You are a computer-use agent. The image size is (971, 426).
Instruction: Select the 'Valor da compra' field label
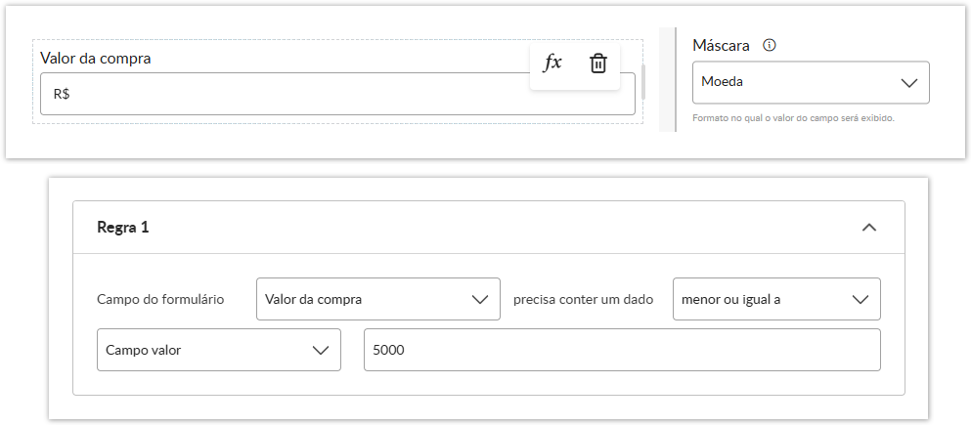[96, 59]
